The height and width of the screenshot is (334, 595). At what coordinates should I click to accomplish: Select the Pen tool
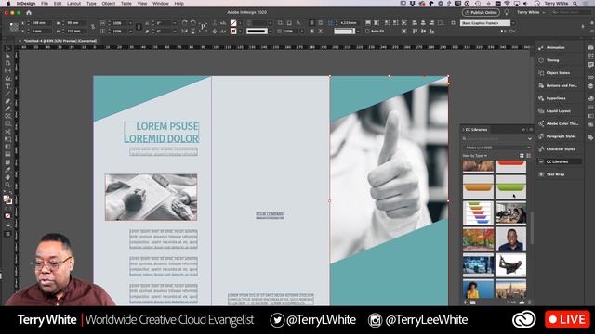(7, 101)
